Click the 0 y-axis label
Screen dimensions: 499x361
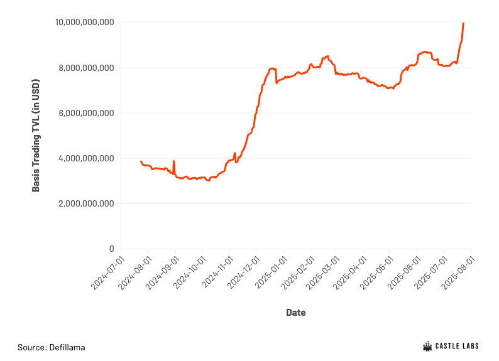coord(111,249)
